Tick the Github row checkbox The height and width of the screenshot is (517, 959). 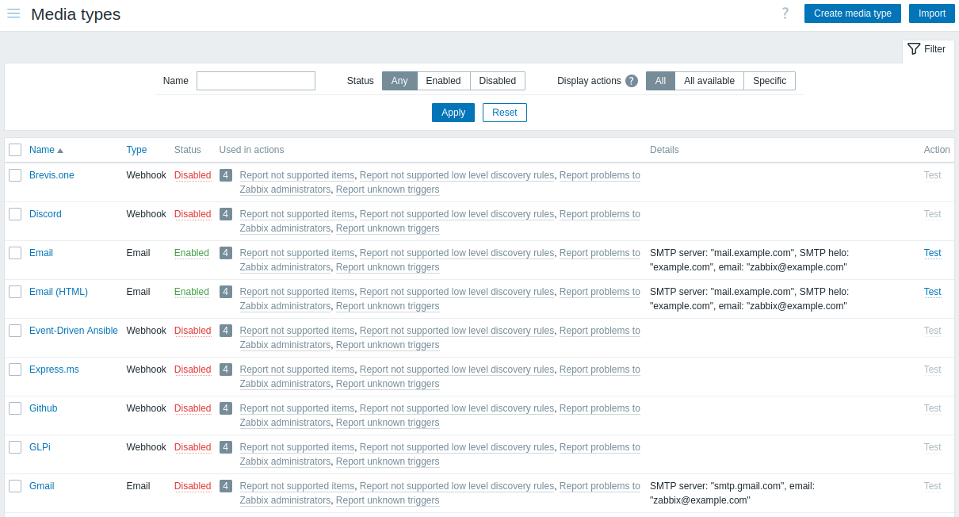point(15,408)
